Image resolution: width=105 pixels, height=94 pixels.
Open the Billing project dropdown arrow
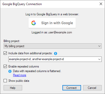[99, 46]
